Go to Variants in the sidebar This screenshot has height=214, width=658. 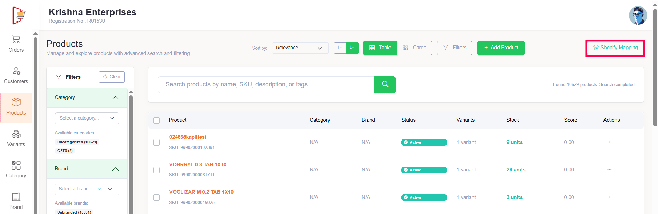16,134
